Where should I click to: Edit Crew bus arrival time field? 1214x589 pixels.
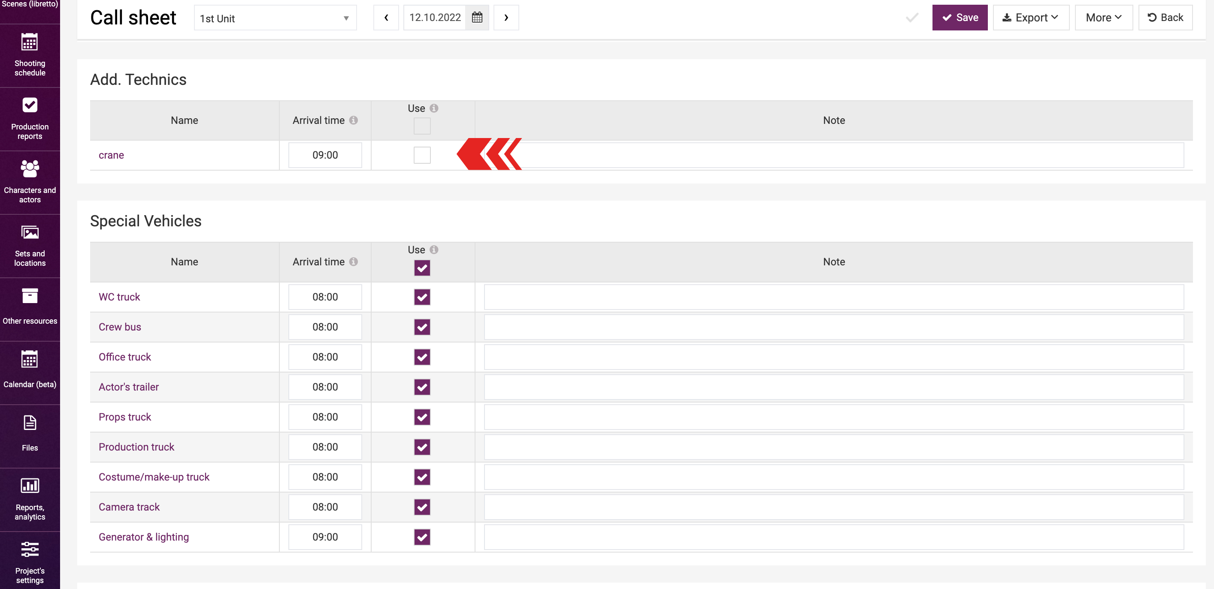pyautogui.click(x=325, y=327)
